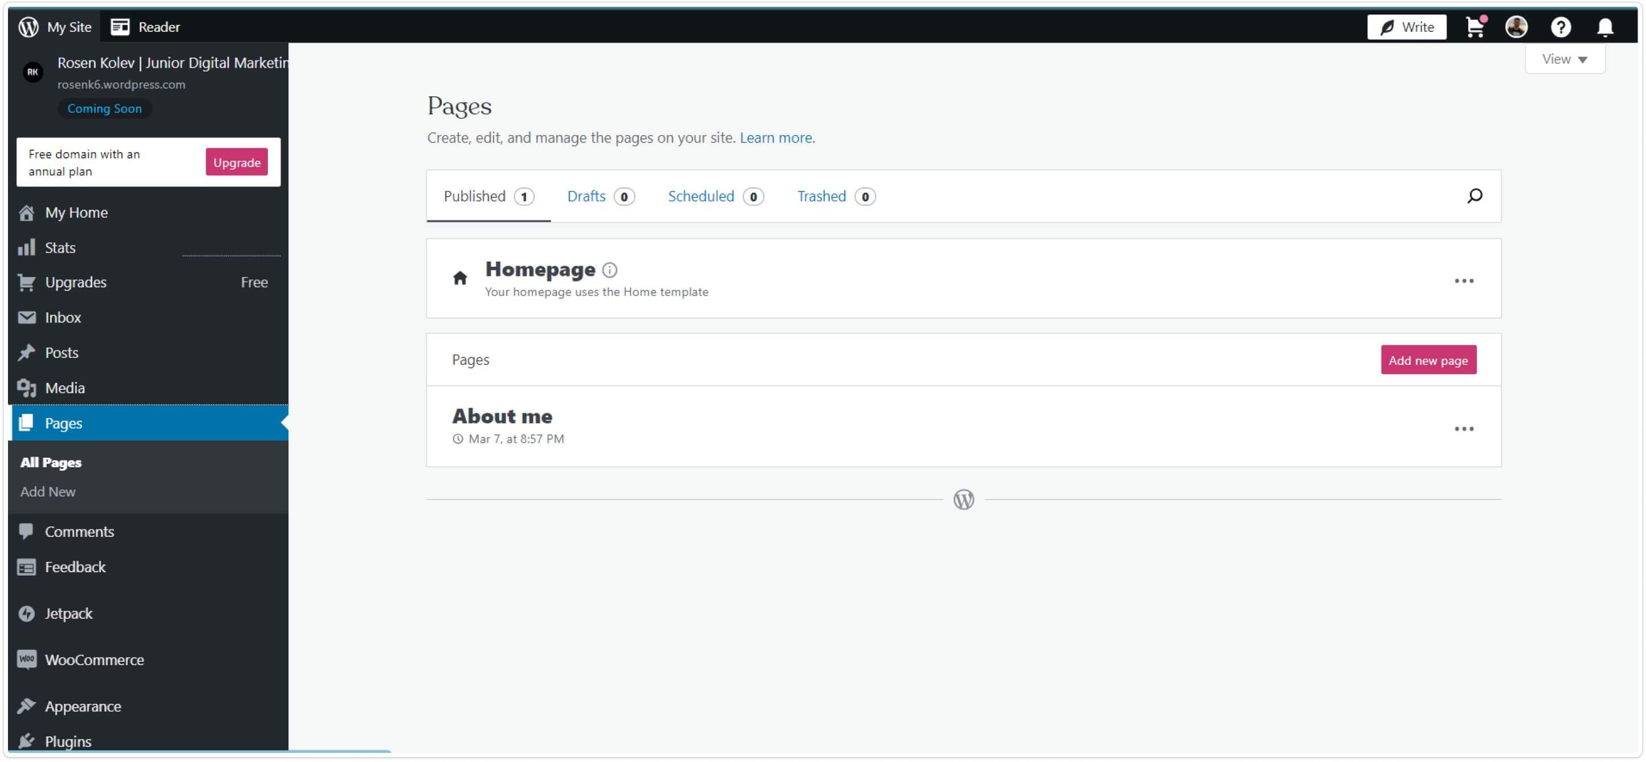The width and height of the screenshot is (1646, 762).
Task: Follow the Learn more link
Action: click(777, 138)
